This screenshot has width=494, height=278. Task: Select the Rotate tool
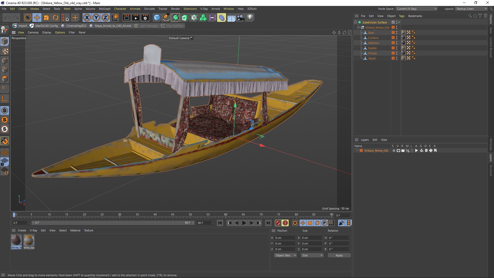pyautogui.click(x=56, y=18)
